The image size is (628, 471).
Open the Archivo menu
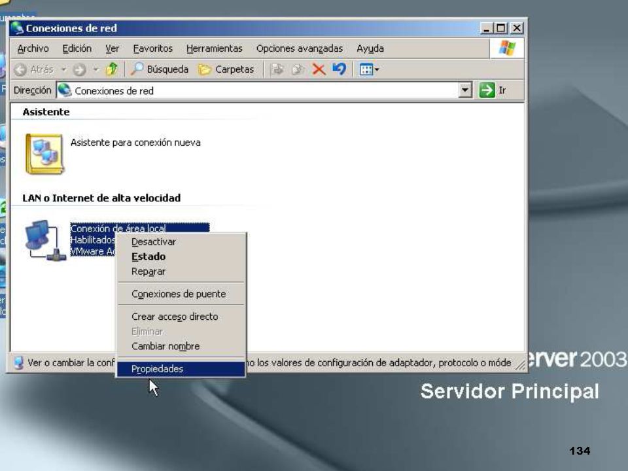33,48
